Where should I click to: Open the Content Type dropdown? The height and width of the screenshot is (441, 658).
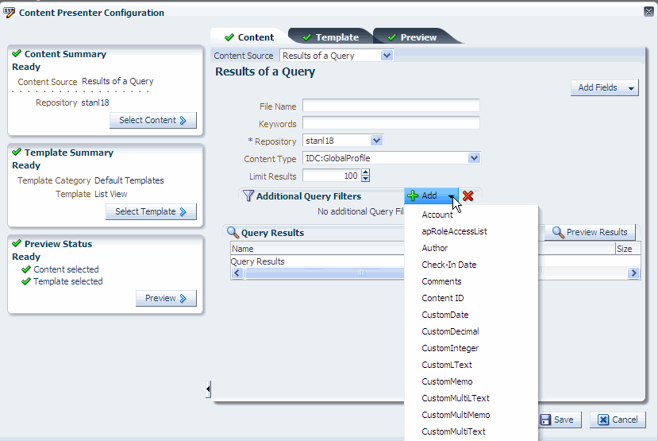coord(474,158)
